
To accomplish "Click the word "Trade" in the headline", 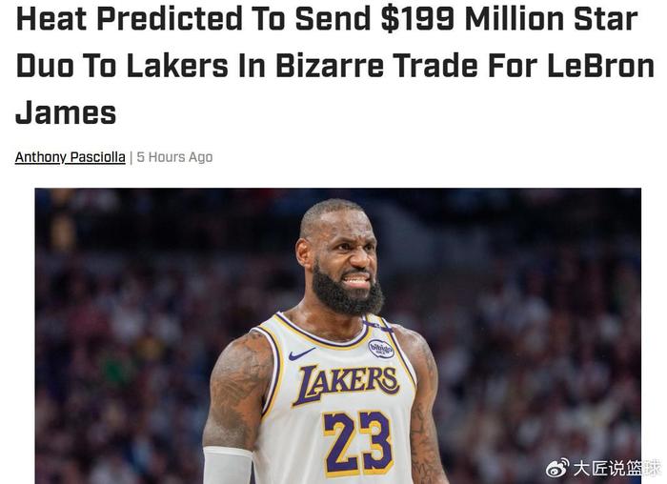I will [436, 66].
